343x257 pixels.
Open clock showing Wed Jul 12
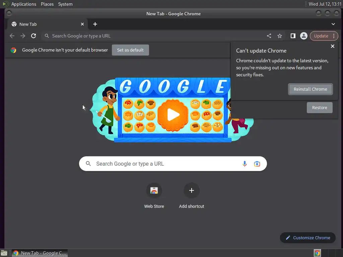pyautogui.click(x=325, y=4)
